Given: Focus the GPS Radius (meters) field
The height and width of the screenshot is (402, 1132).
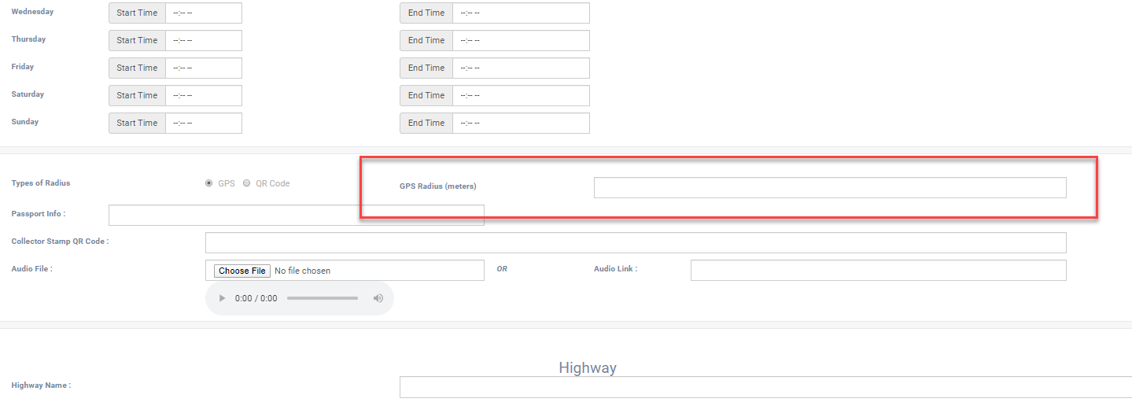Looking at the screenshot, I should 829,187.
